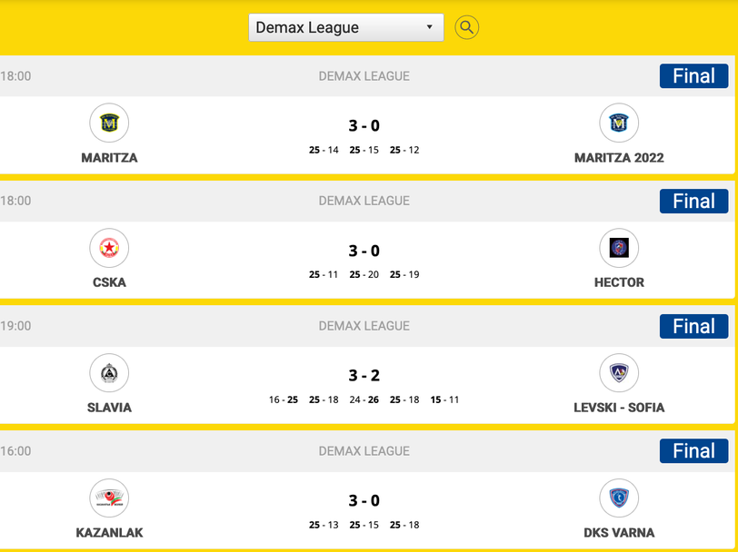This screenshot has height=552, width=738.
Task: Click Final badge for Kazanlak match
Action: click(693, 451)
